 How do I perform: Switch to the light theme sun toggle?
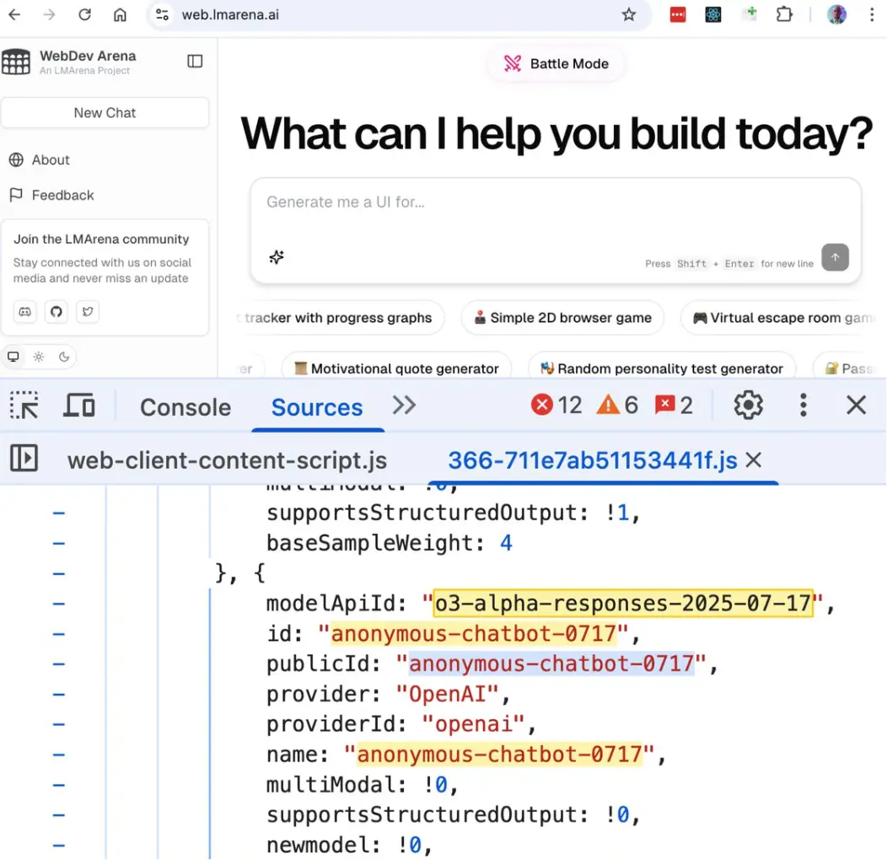(39, 357)
